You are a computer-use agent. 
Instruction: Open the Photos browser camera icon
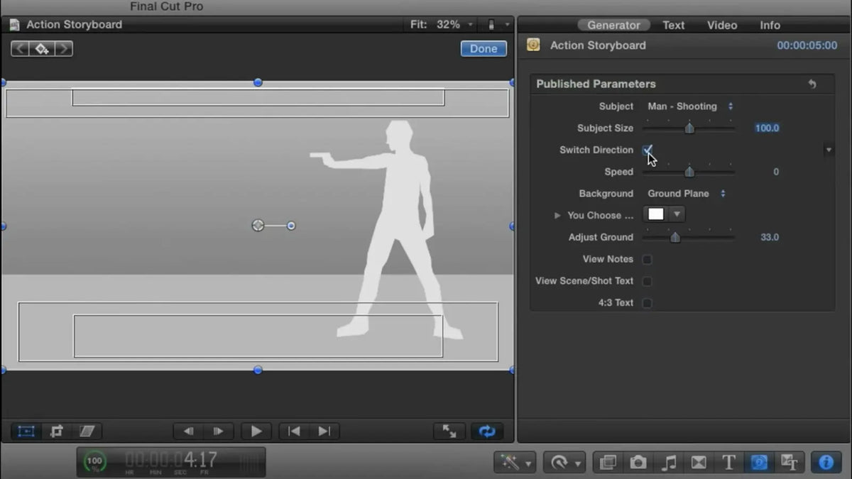click(x=638, y=463)
